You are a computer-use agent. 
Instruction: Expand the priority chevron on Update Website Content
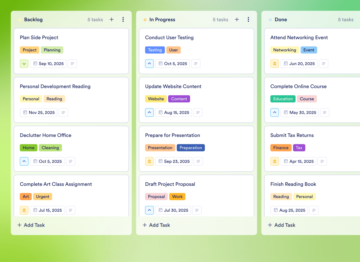coord(149,112)
